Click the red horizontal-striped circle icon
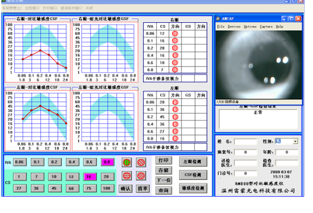The image size is (313, 213). (x=125, y=176)
